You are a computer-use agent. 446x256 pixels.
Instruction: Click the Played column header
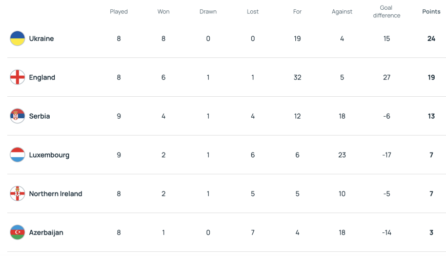(118, 12)
